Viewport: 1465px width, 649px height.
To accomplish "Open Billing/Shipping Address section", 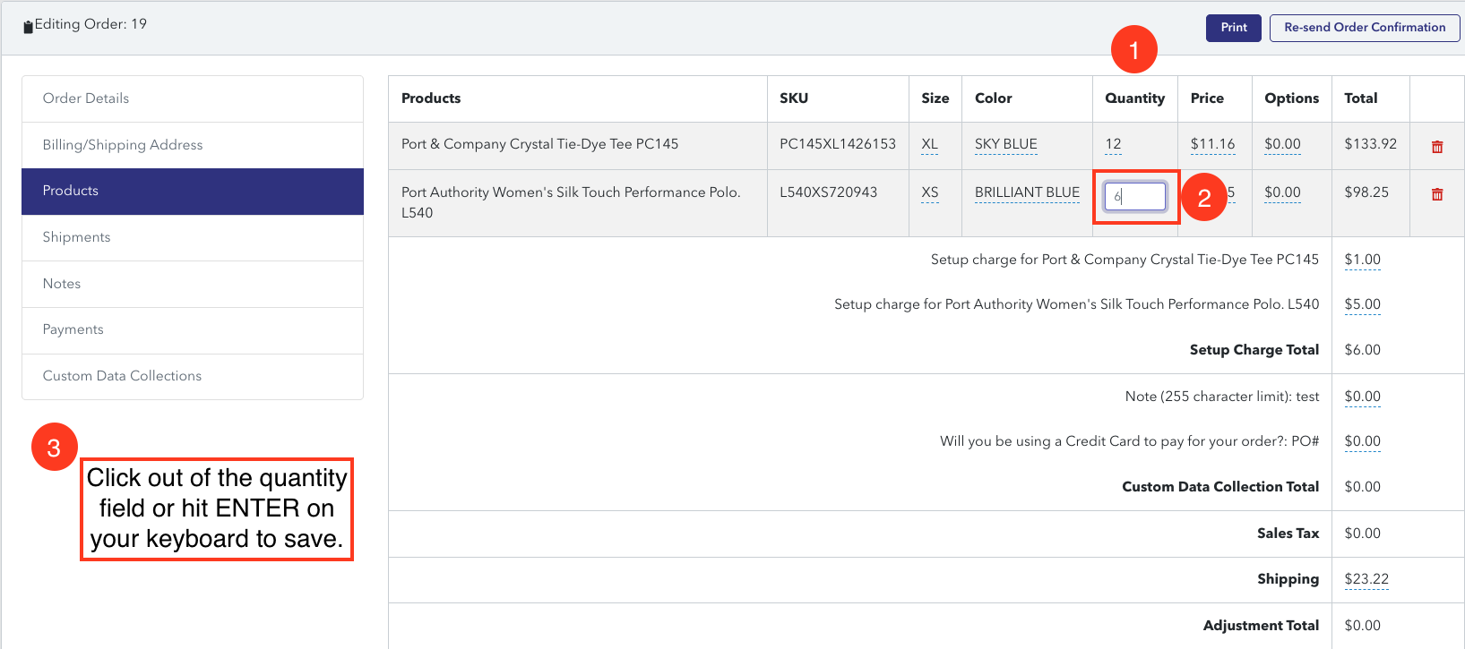I will pyautogui.click(x=193, y=145).
